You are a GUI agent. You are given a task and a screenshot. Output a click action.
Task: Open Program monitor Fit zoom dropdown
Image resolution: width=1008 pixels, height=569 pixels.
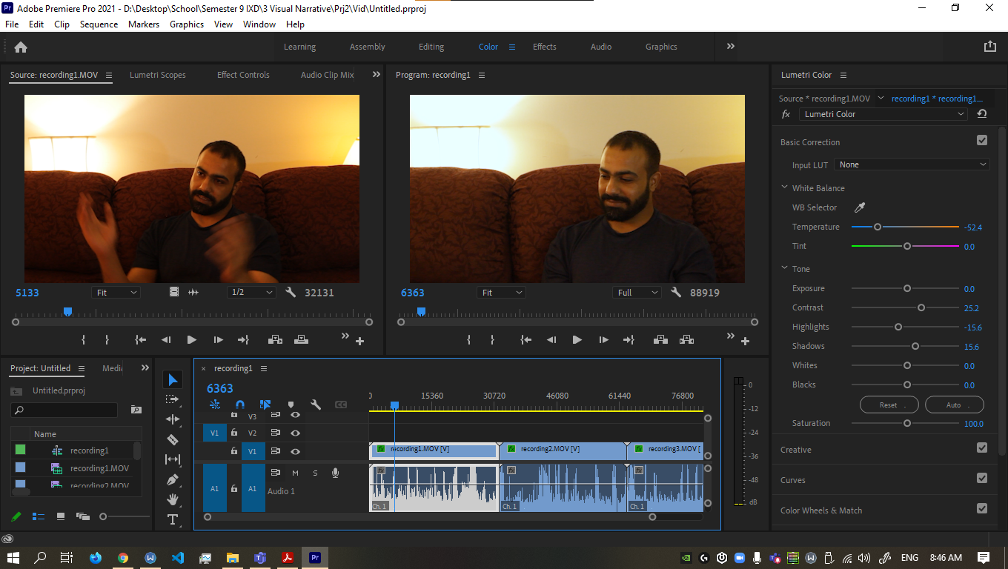tap(501, 293)
